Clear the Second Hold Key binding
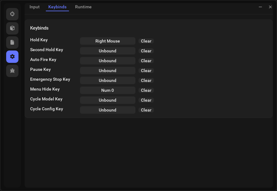This screenshot has height=191, width=277. 146,51
